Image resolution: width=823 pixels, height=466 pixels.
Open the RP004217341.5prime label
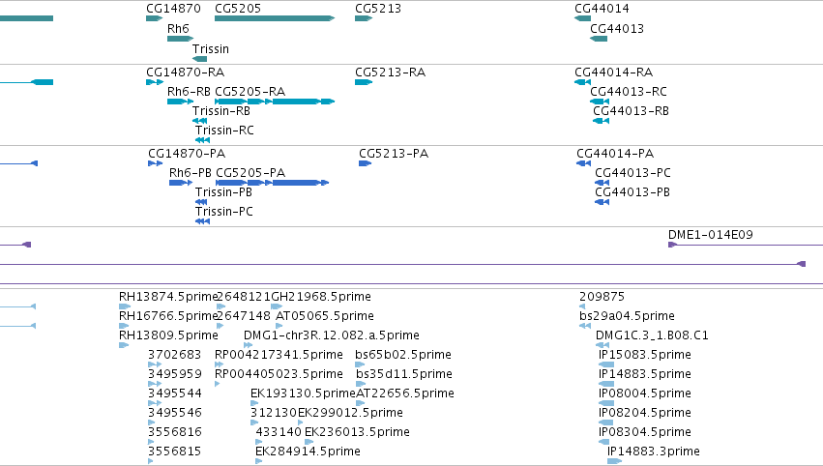pyautogui.click(x=279, y=355)
